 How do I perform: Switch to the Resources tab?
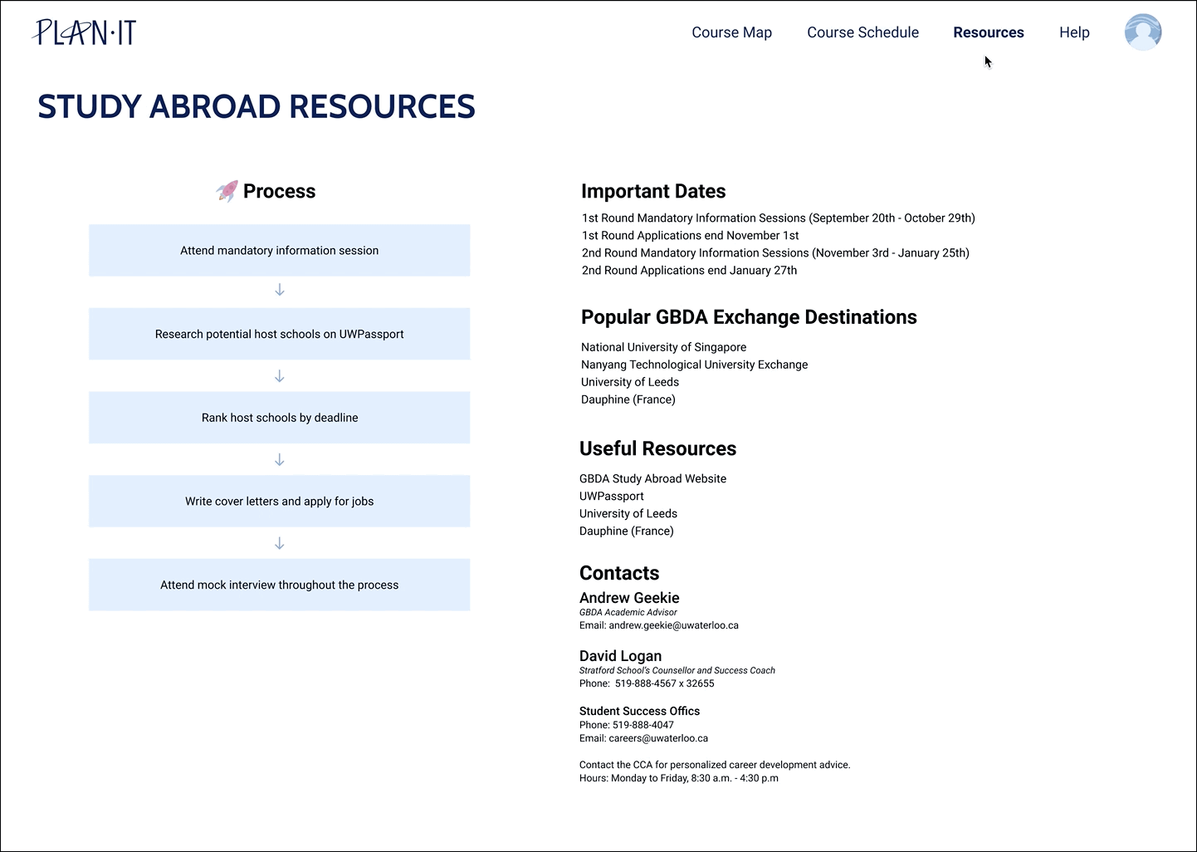point(988,32)
